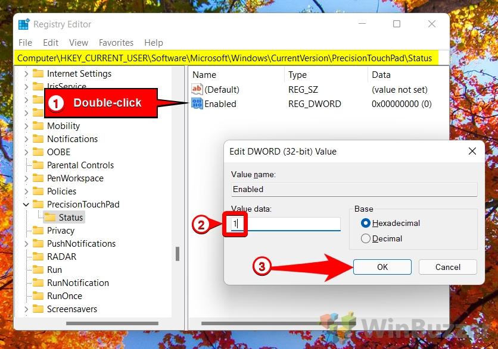Click the PrecisionTouchPad folder icon
This screenshot has width=498, height=349.
click(38, 204)
